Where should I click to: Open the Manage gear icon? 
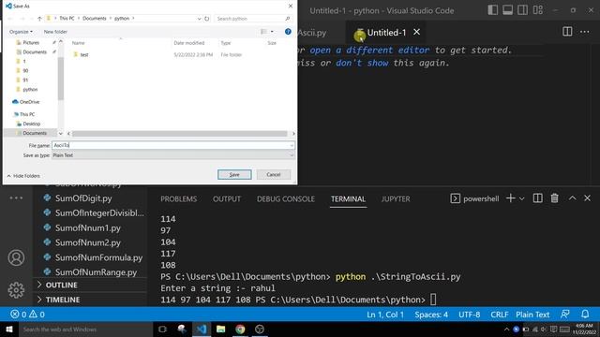click(x=16, y=290)
